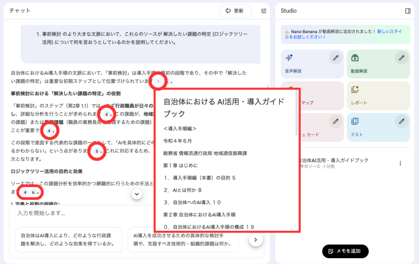Collapse the Studio panel
This screenshot has width=419, height=264.
408,11
